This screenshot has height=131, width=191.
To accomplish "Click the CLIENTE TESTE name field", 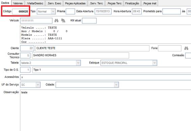I will (x=92, y=48).
